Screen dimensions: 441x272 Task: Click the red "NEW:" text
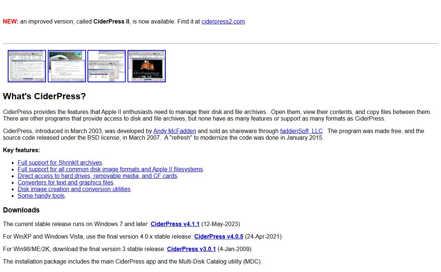pyautogui.click(x=11, y=21)
